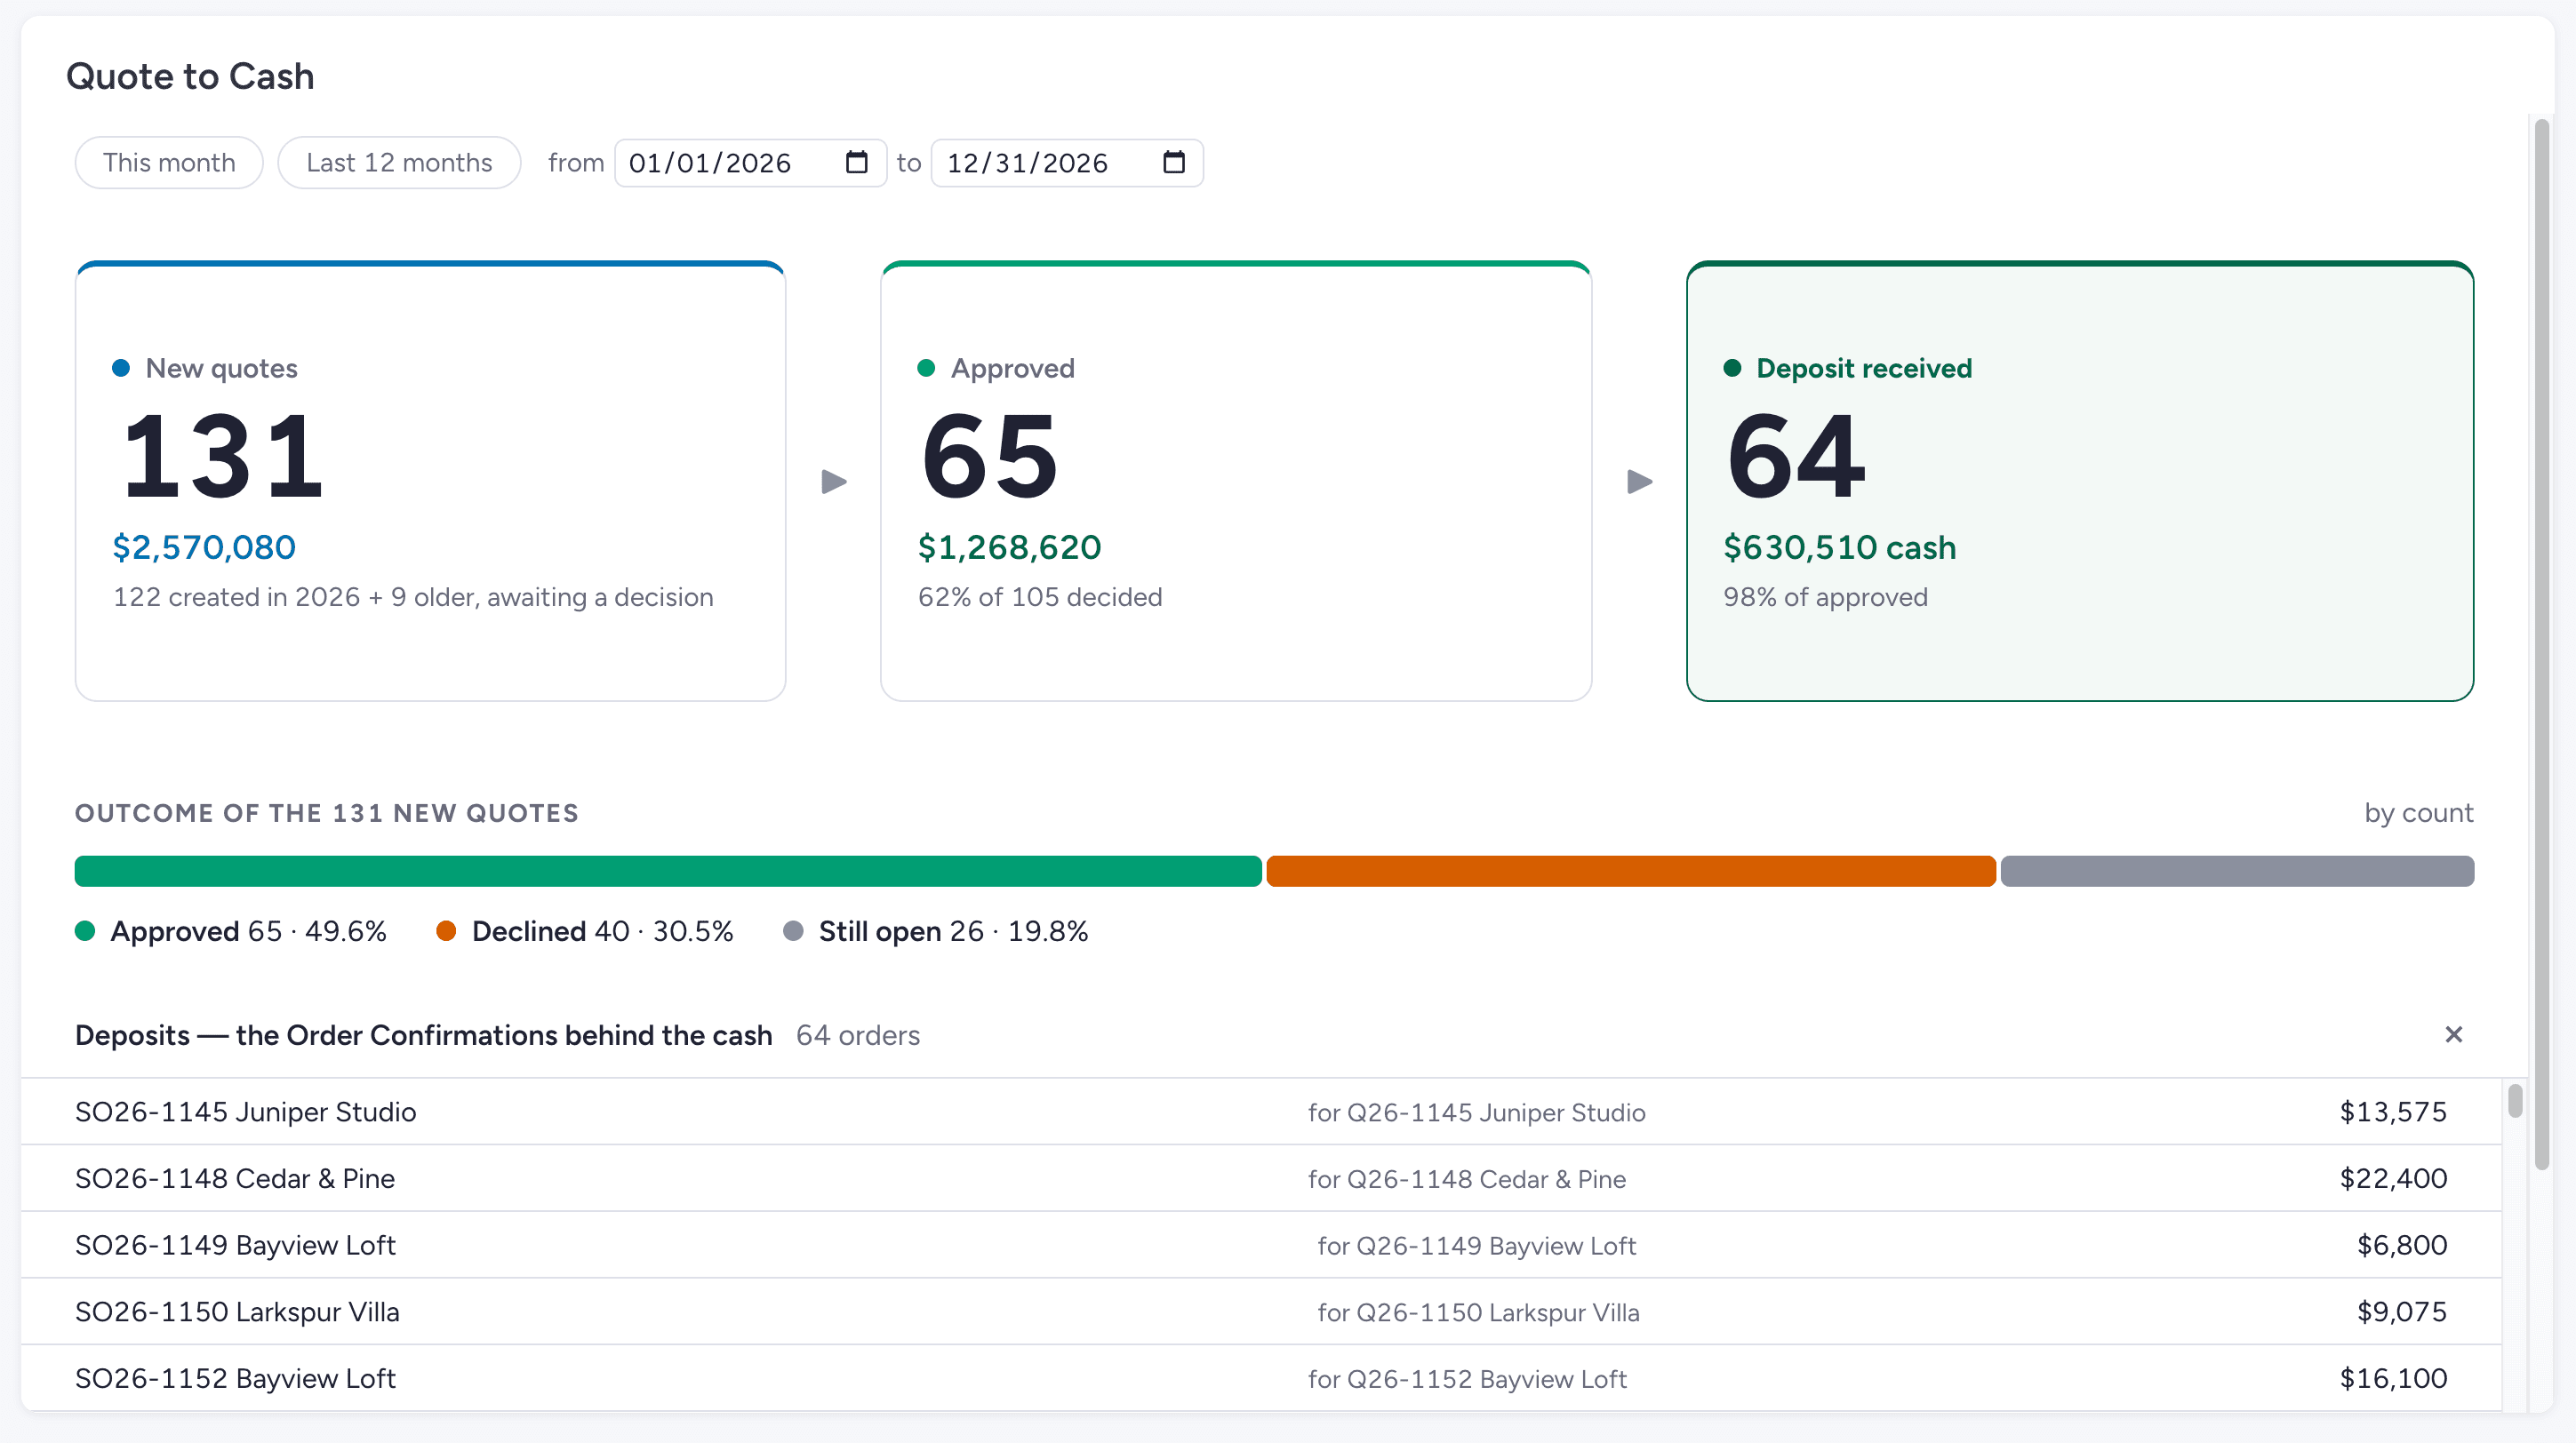
Task: Click the by count label
Action: click(2418, 812)
